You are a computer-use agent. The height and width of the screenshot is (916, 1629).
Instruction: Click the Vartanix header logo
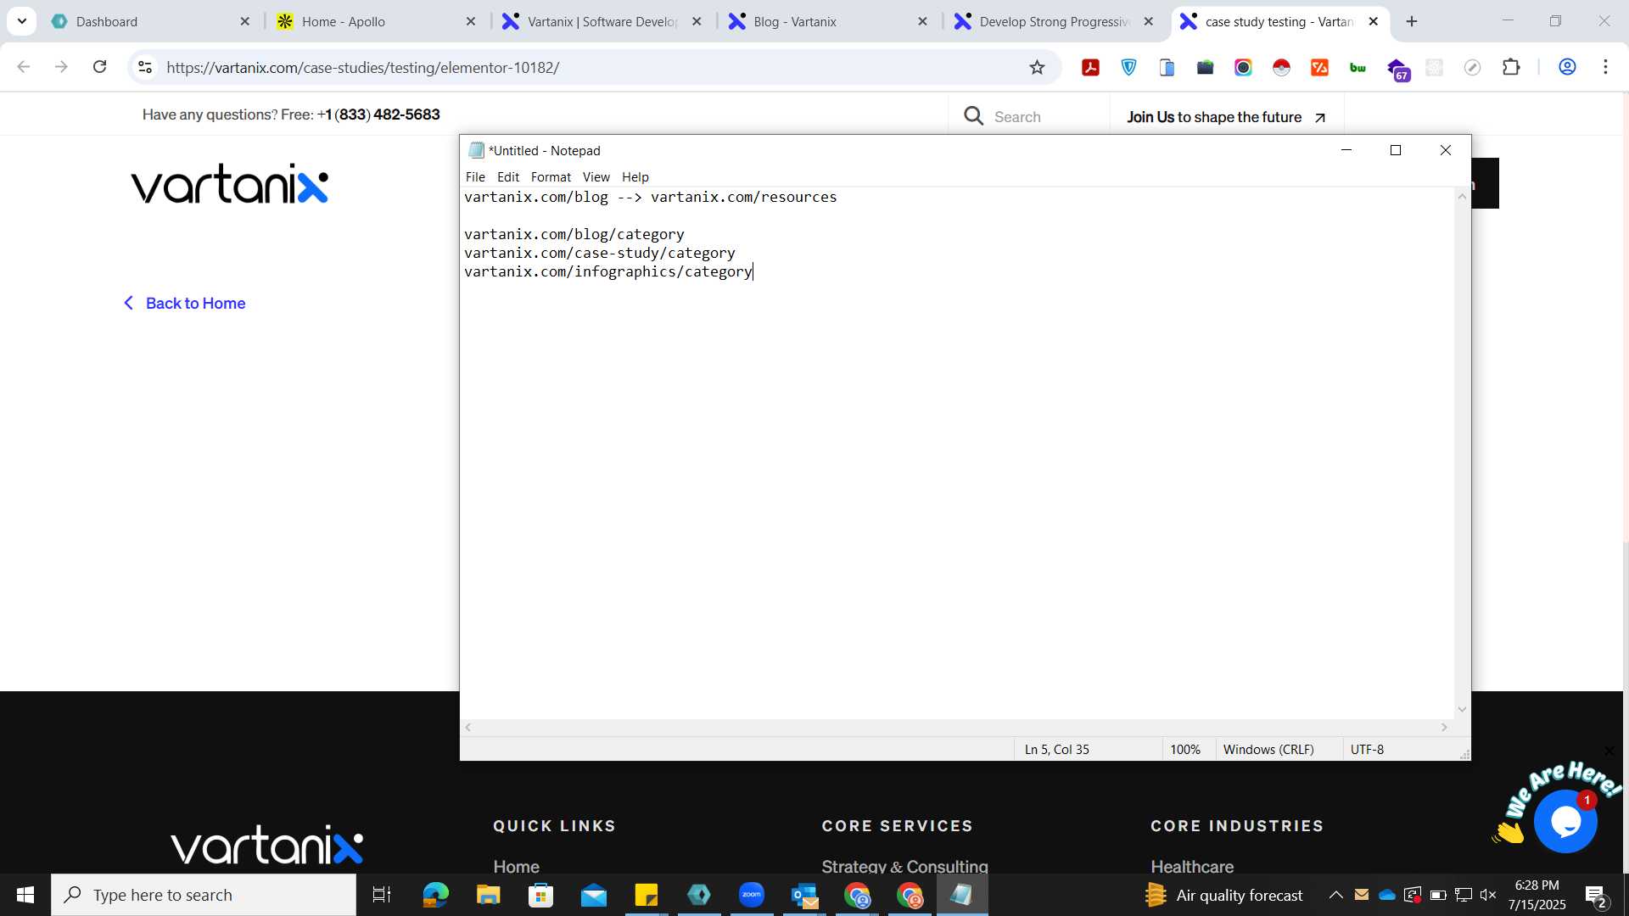(229, 183)
